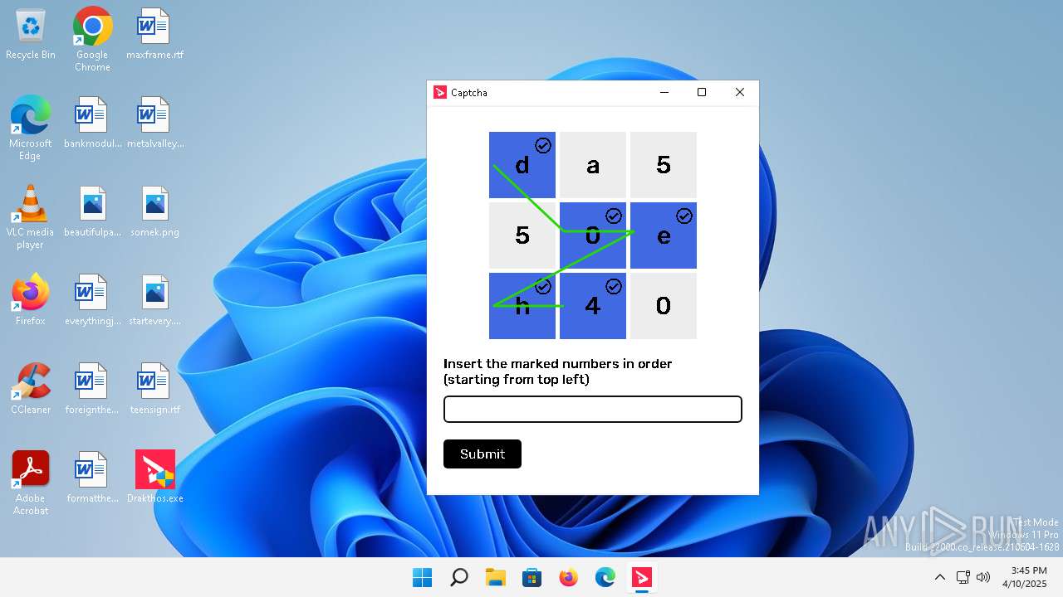
Task: Toggle the marked 'h' captcha tile
Action: coord(522,306)
